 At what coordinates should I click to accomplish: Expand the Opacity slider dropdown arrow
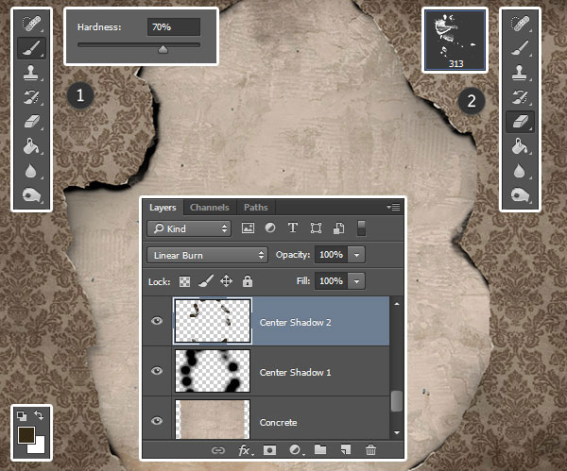click(x=356, y=255)
